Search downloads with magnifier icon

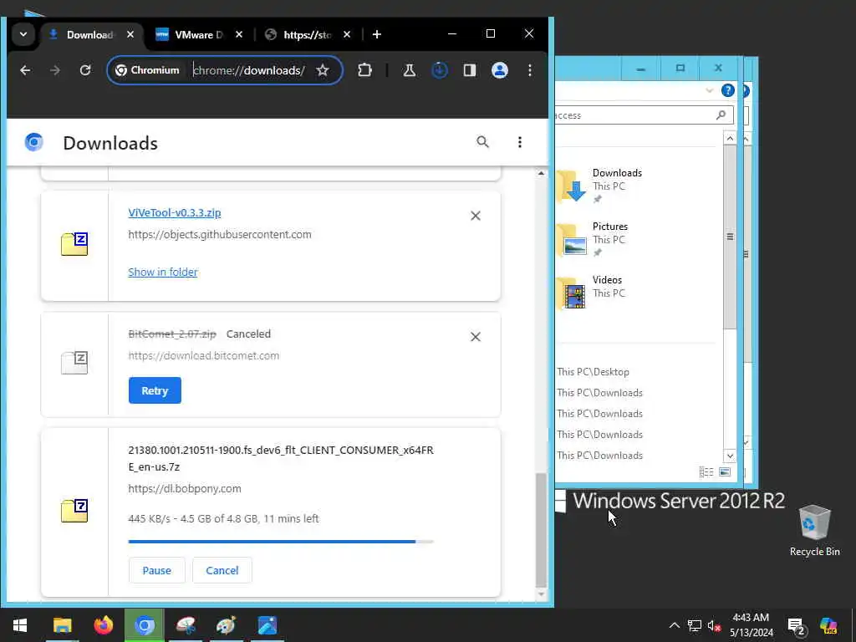point(482,142)
